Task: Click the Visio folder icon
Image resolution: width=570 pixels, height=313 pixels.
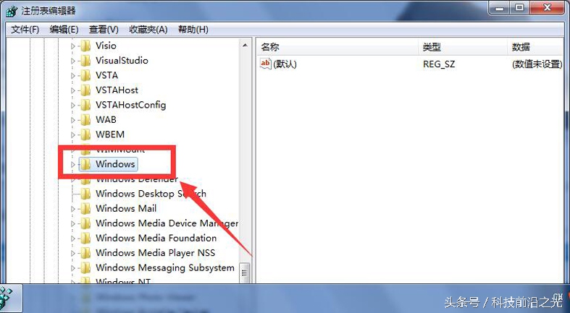Action: point(85,46)
